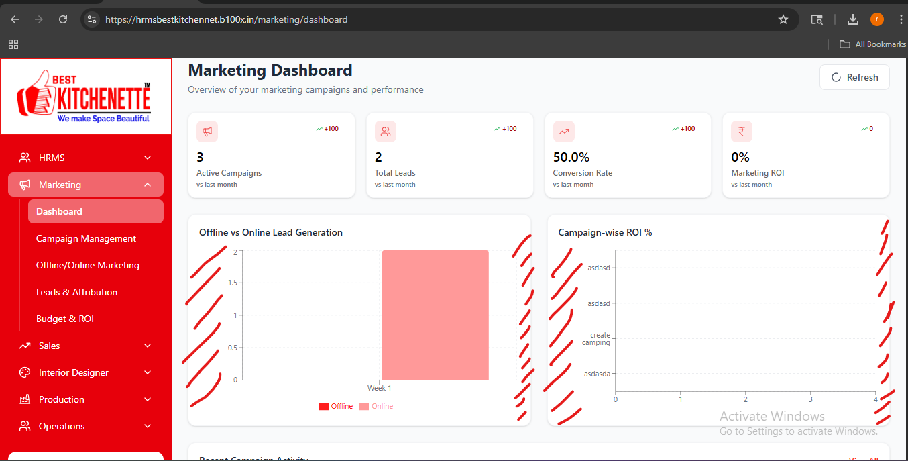
Task: Expand the Operations menu chevron
Action: click(148, 426)
